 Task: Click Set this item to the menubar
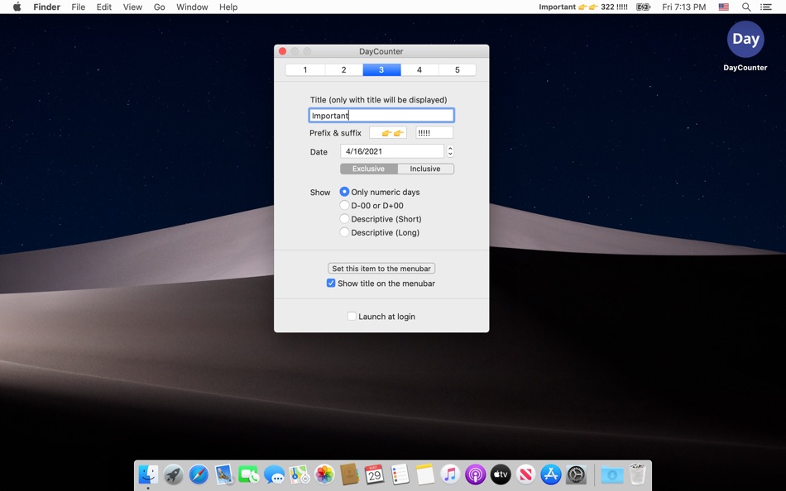(381, 269)
